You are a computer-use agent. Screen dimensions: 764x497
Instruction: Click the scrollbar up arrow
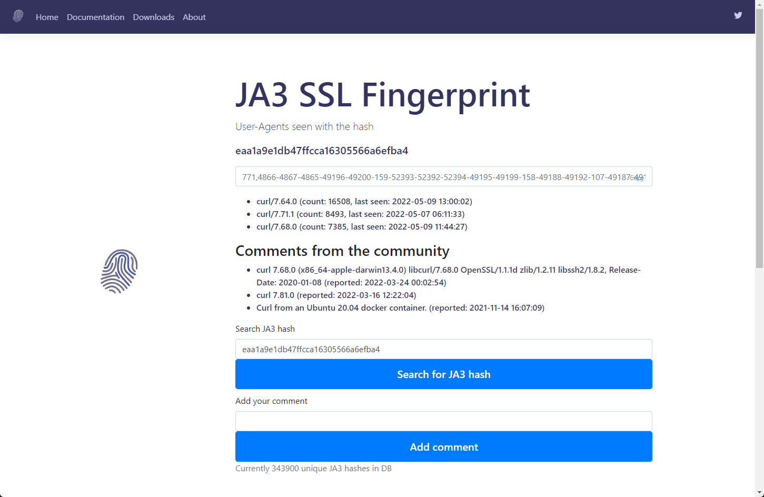click(x=759, y=4)
